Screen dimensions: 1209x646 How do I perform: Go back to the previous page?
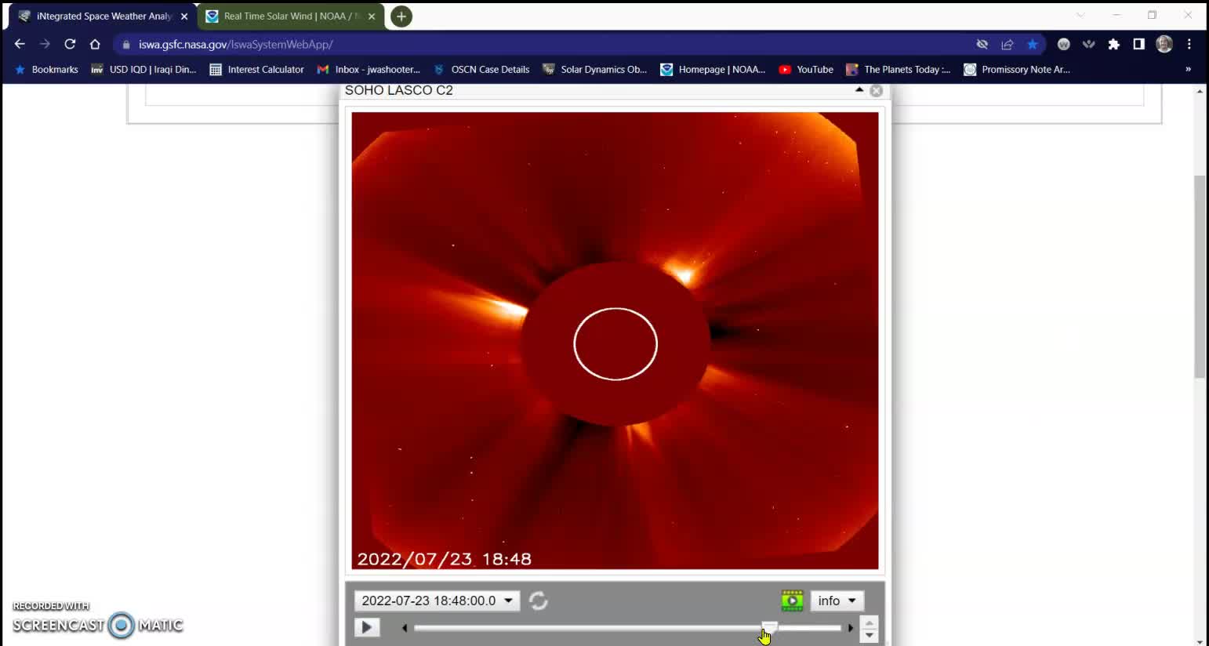(20, 44)
